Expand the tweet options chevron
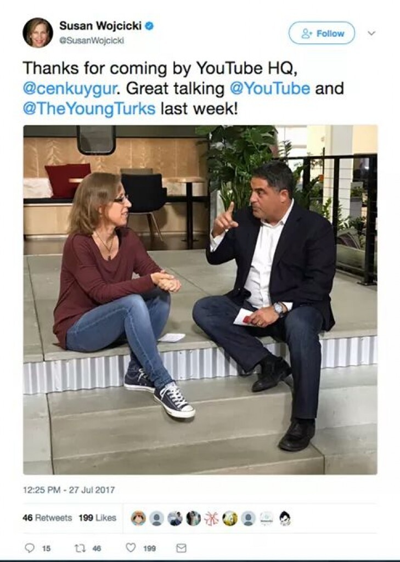Screen dimensions: 400x562 tap(371, 33)
